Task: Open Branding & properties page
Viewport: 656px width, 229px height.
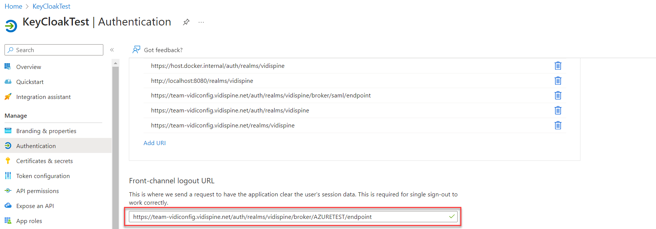Action: (x=46, y=131)
